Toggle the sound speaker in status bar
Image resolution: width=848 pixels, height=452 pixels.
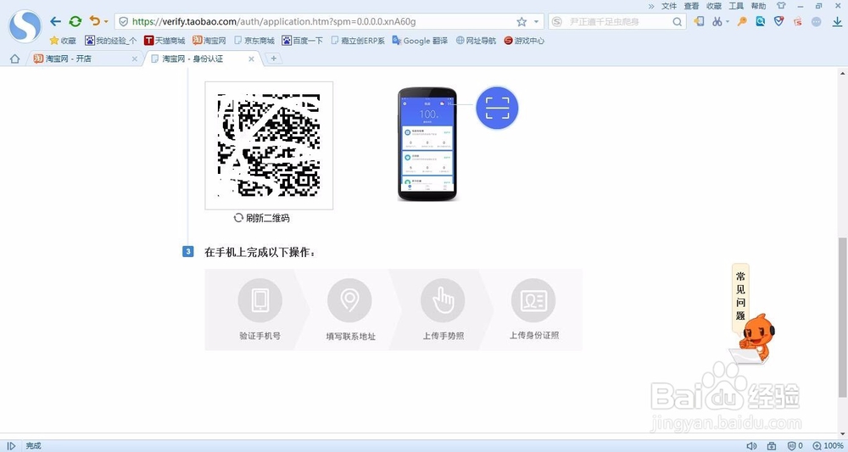pos(751,445)
